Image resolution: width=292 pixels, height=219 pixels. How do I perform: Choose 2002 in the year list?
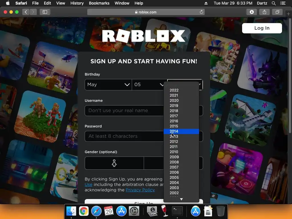click(181, 193)
